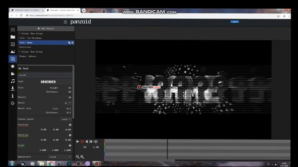Viewport: 298px width, 167px height.
Task: Open the Appearance custom dropdown
Action: [x=60, y=157]
